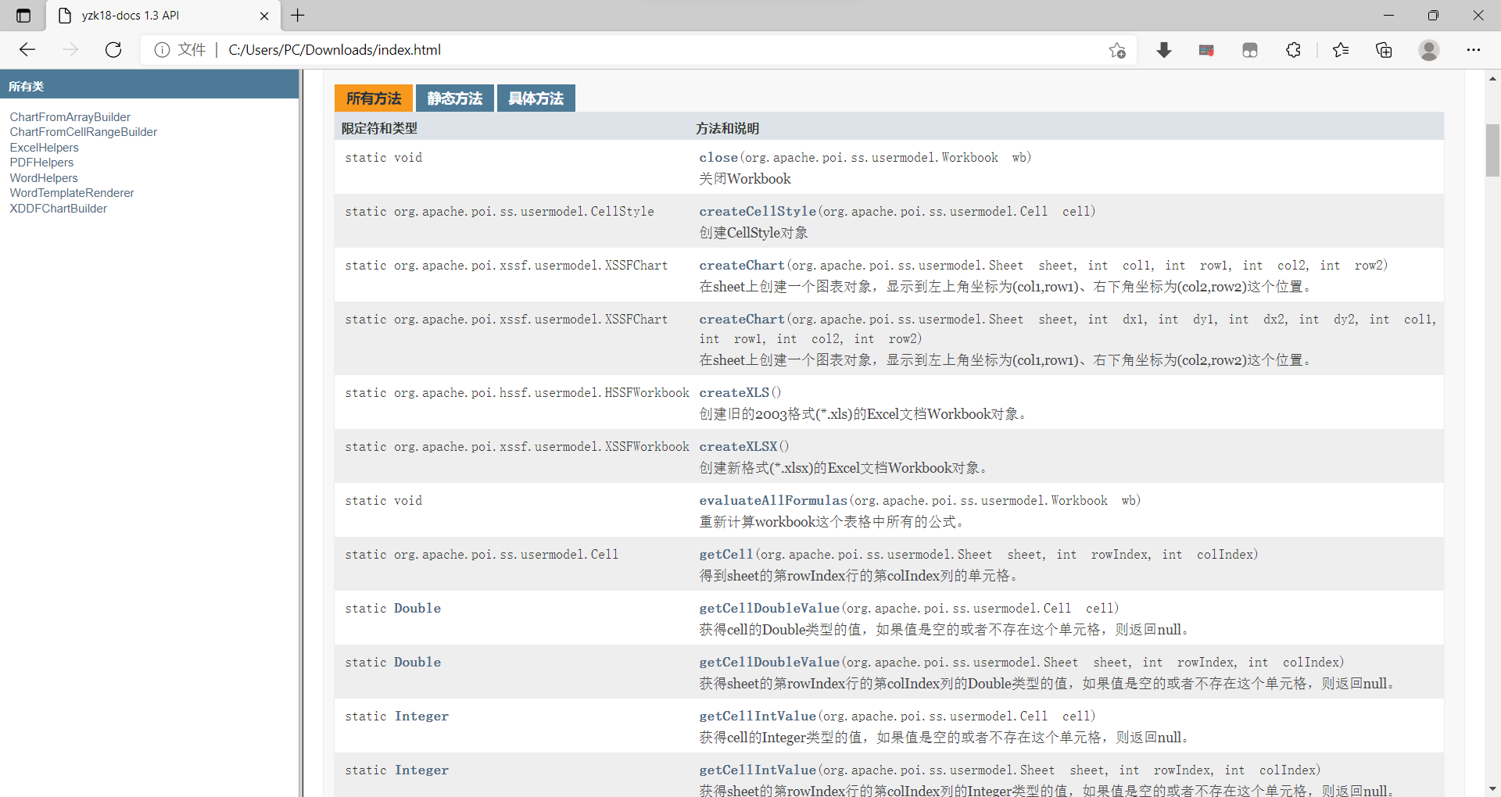Viewport: 1501px width, 797px height.
Task: Click the file info icon in address bar
Action: click(162, 50)
